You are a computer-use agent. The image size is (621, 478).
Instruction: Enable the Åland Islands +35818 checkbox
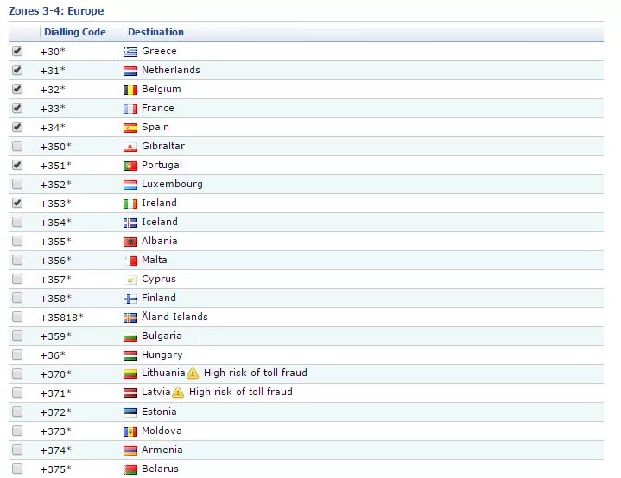coord(17,317)
